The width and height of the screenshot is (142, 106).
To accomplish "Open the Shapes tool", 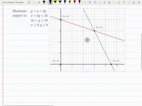I will [x=90, y=2].
